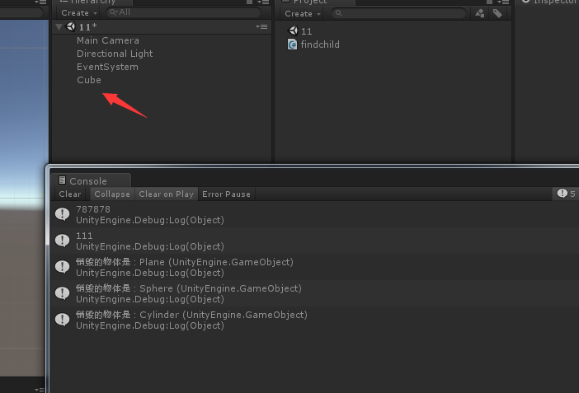The height and width of the screenshot is (393, 579).
Task: Open Scene view panel options menu
Action: pos(40,2)
